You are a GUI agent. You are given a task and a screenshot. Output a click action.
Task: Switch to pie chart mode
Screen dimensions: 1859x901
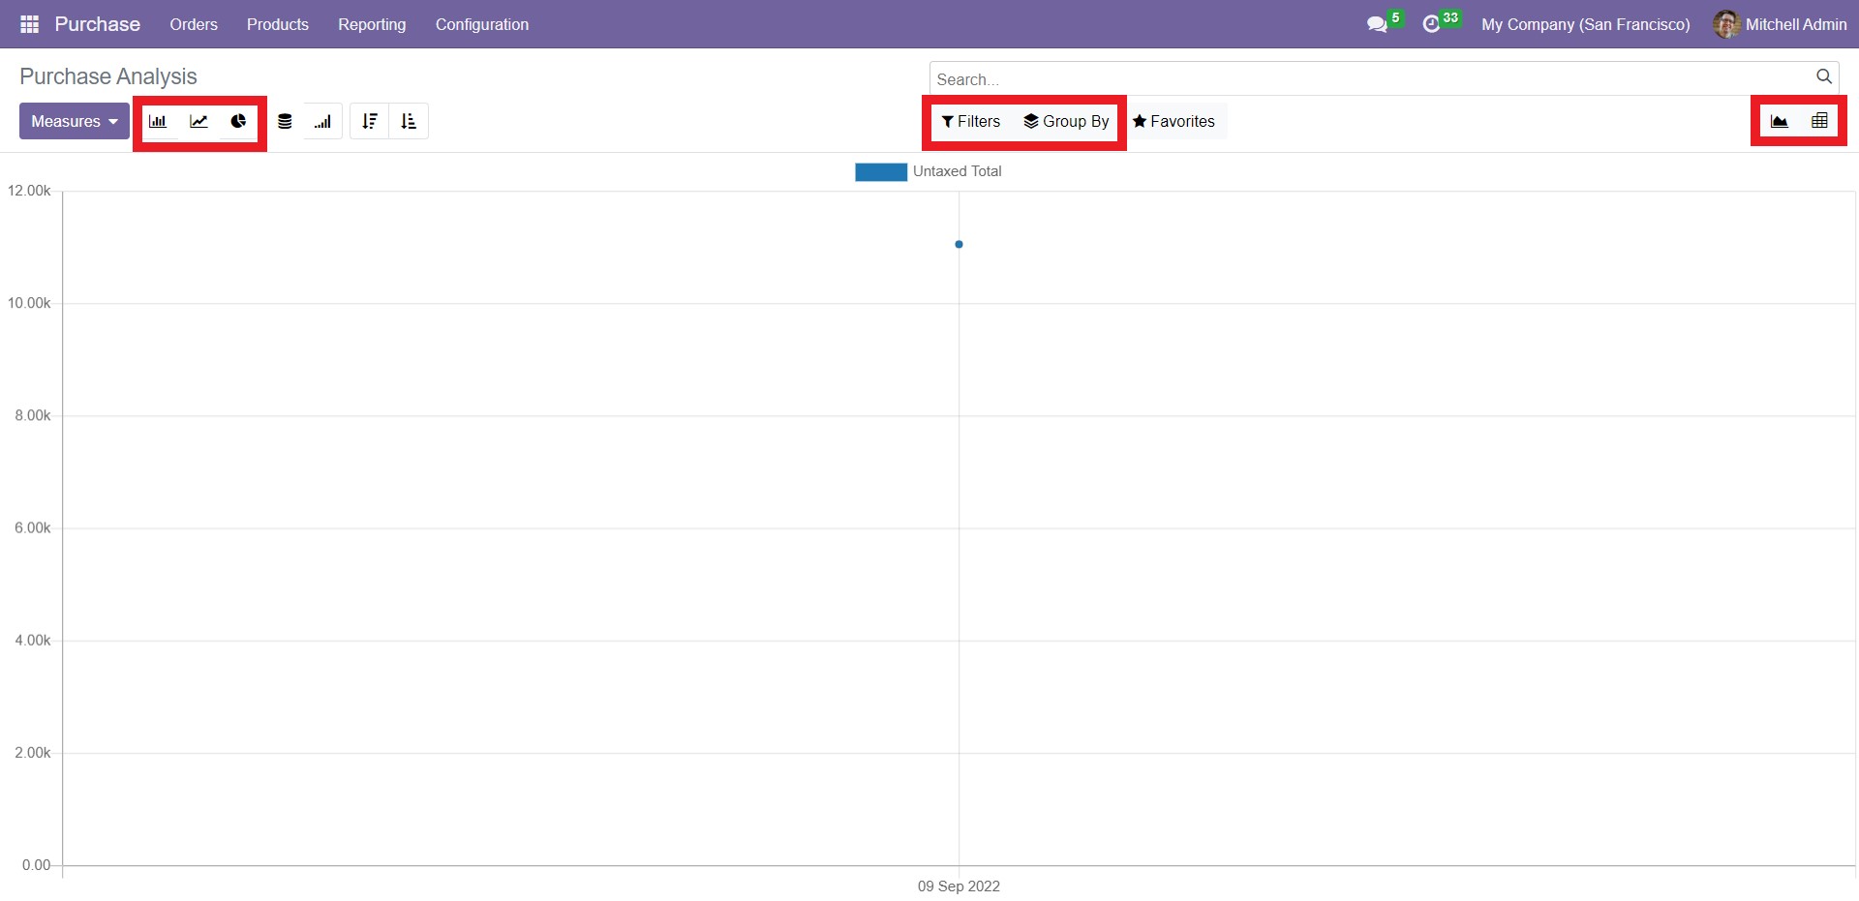click(x=238, y=121)
